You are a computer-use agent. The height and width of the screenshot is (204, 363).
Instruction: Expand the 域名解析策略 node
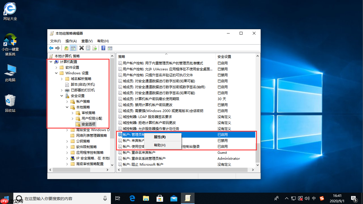(62, 79)
